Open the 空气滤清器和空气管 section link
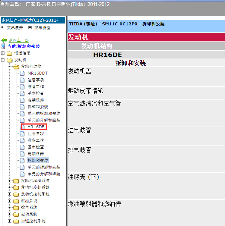The image size is (225, 226). tap(95, 103)
